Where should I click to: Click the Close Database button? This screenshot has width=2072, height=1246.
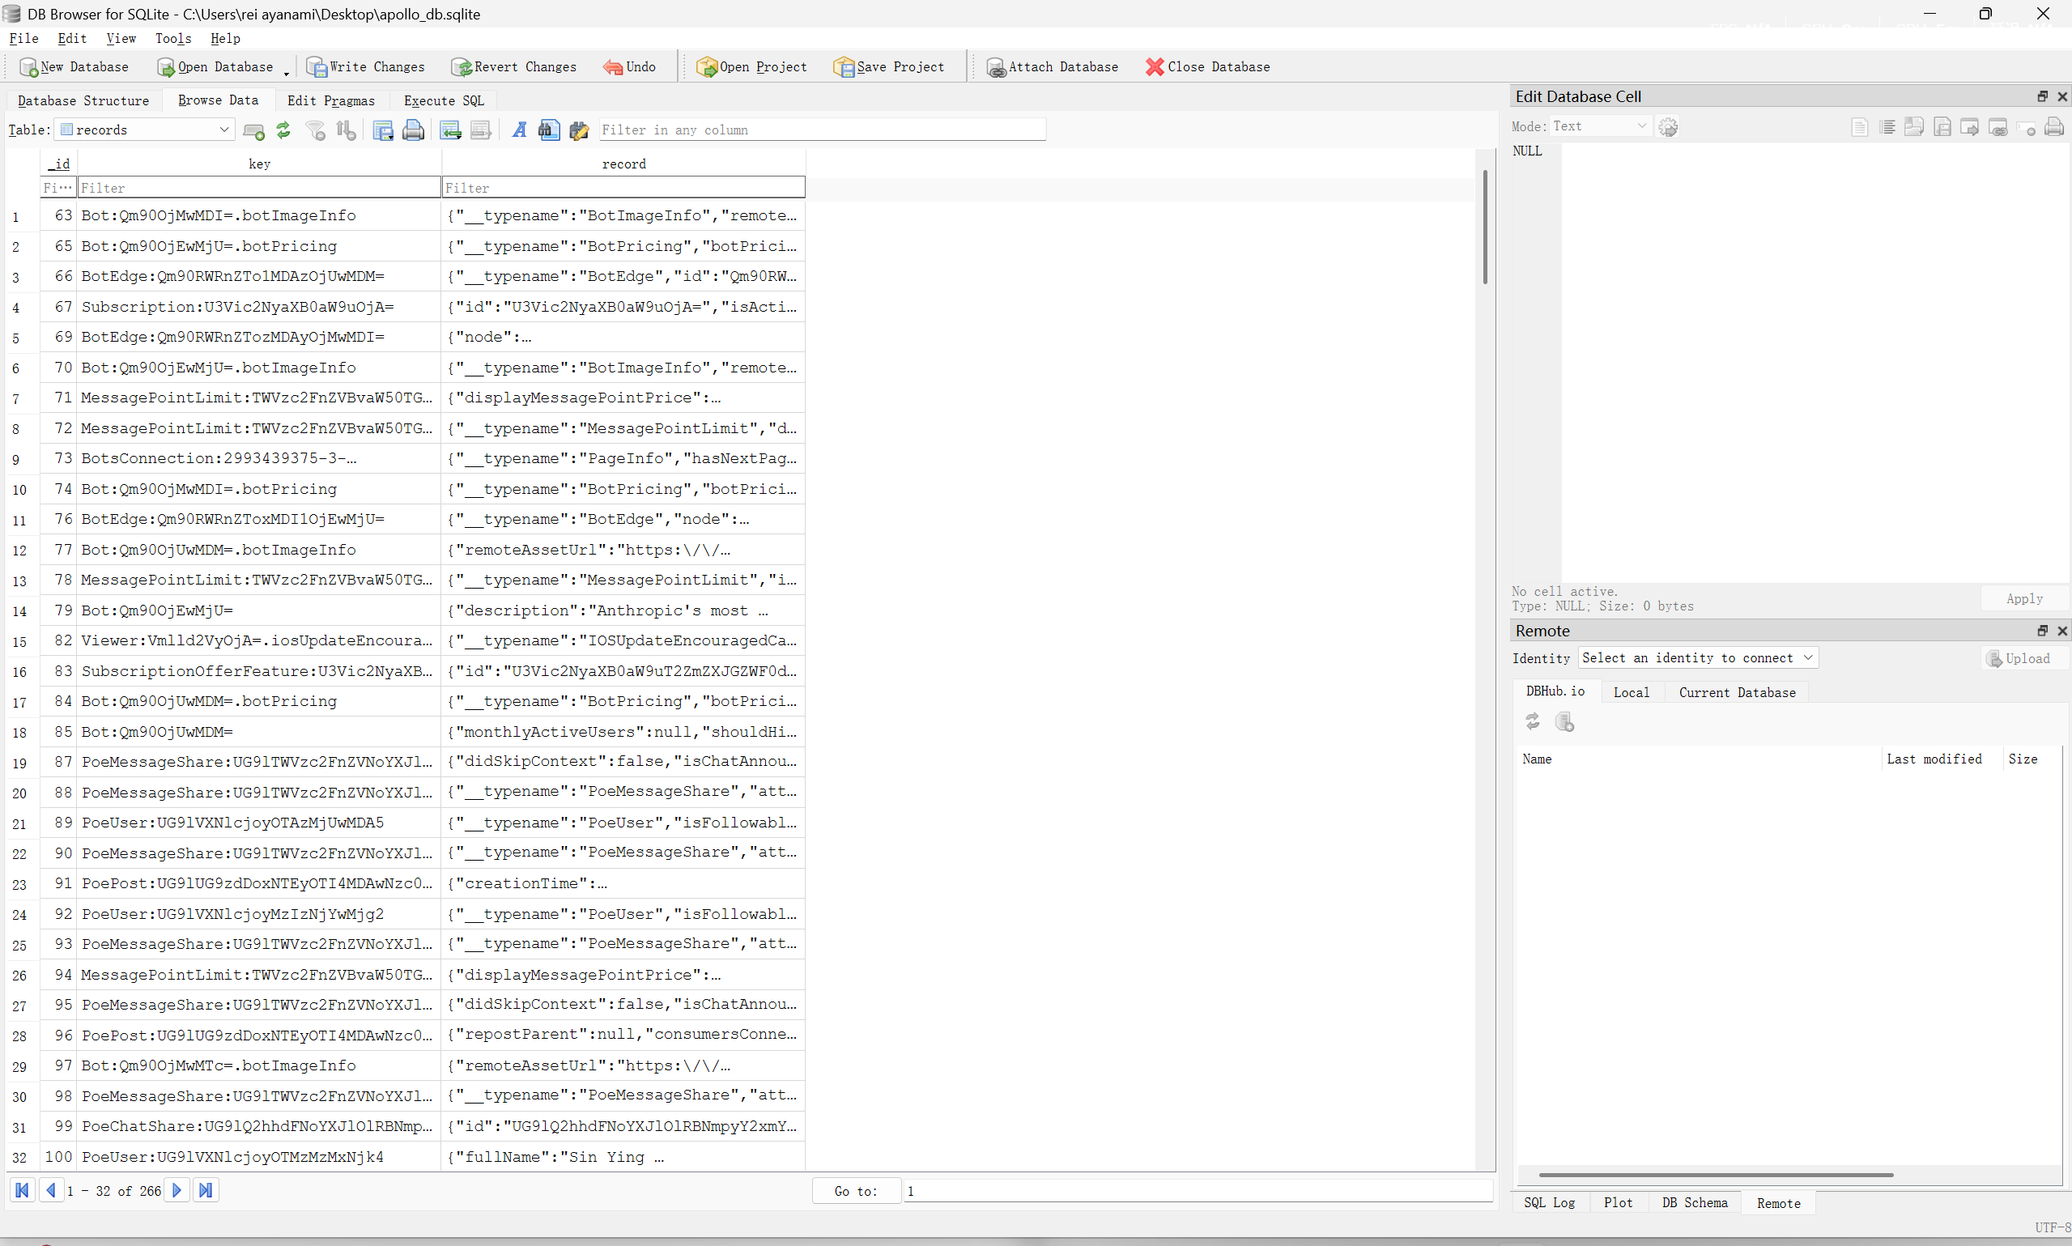pos(1207,67)
